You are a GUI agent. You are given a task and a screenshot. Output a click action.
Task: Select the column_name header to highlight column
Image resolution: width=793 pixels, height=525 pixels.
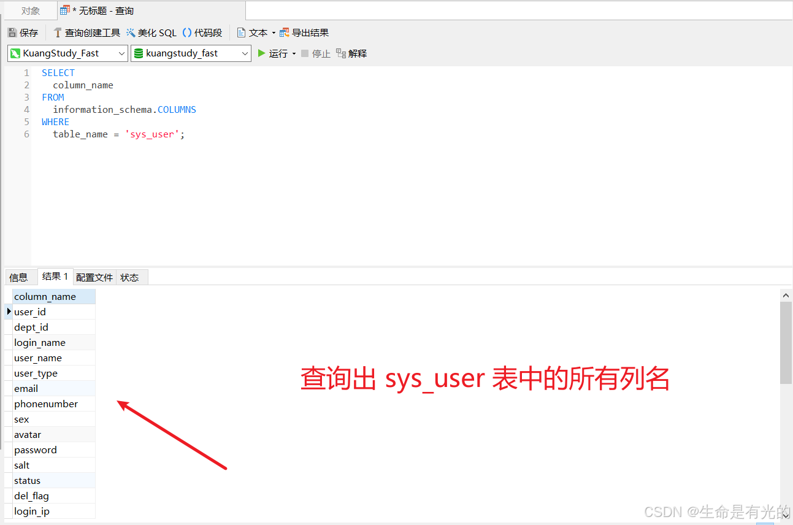point(45,296)
